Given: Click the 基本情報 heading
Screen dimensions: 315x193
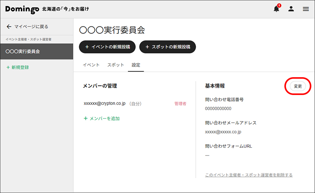Looking at the screenshot, I should 215,86.
